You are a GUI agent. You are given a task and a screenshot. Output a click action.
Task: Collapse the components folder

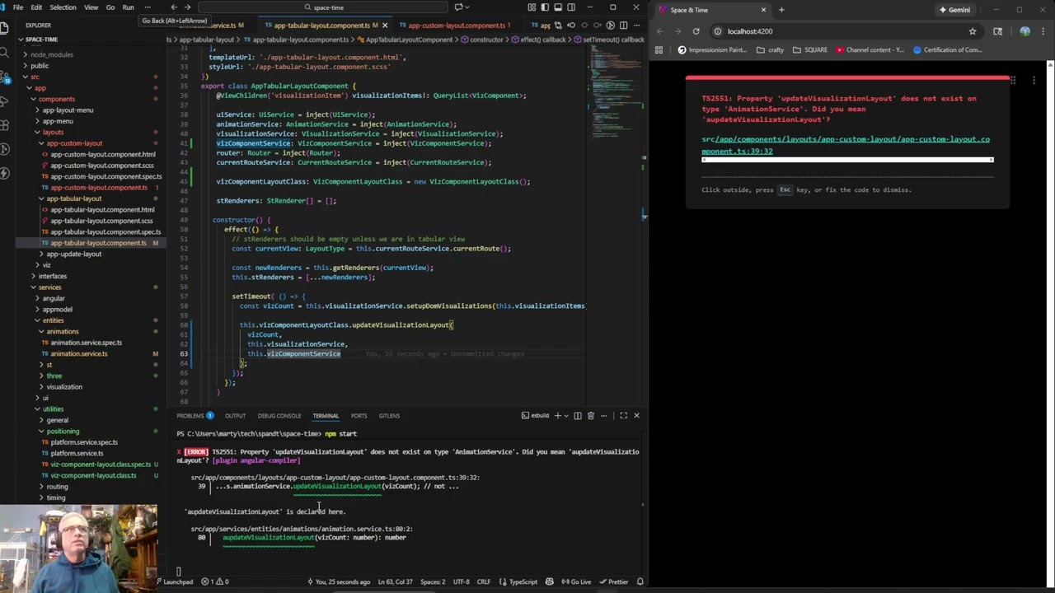point(57,99)
